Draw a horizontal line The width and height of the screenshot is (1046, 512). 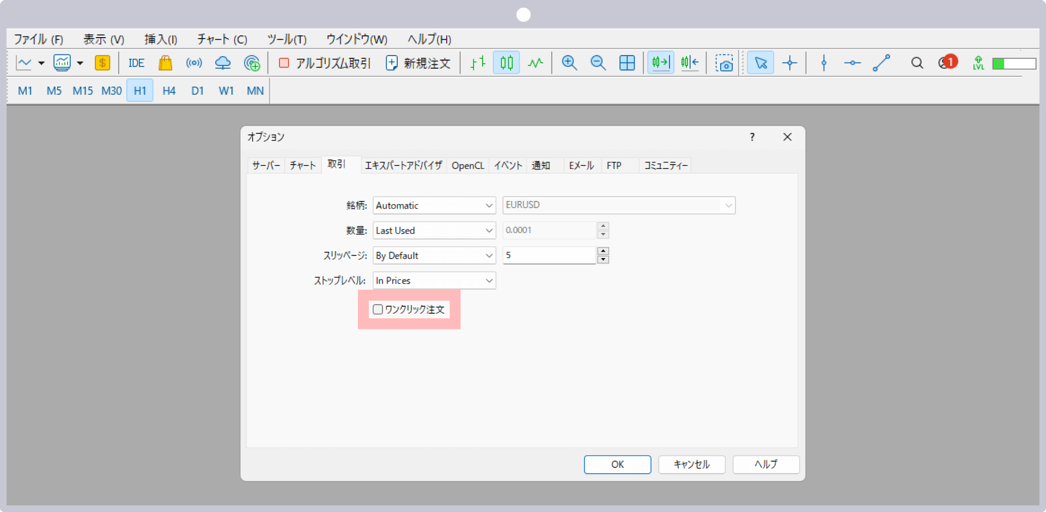(853, 63)
